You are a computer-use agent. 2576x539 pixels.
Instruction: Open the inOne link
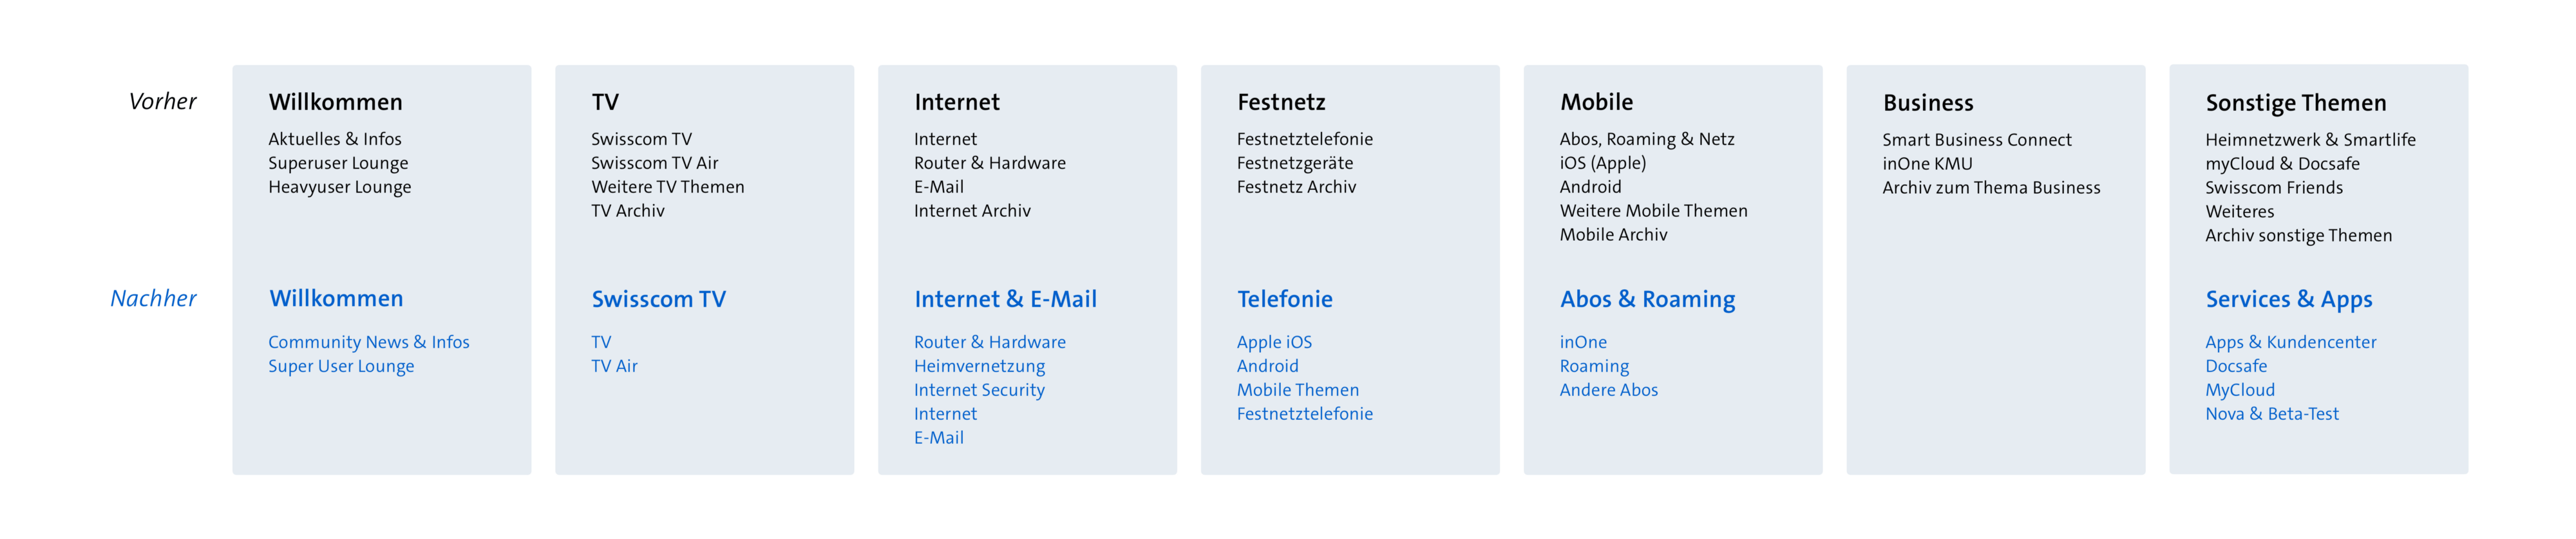coord(1583,342)
